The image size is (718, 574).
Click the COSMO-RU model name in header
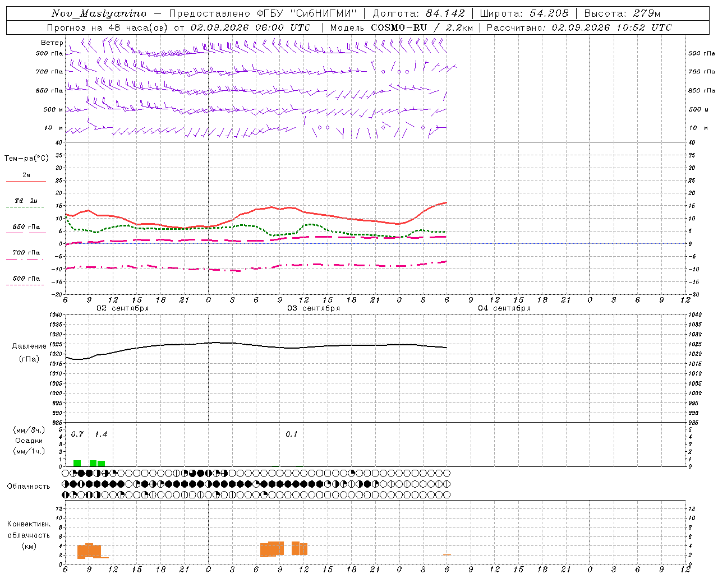point(399,27)
